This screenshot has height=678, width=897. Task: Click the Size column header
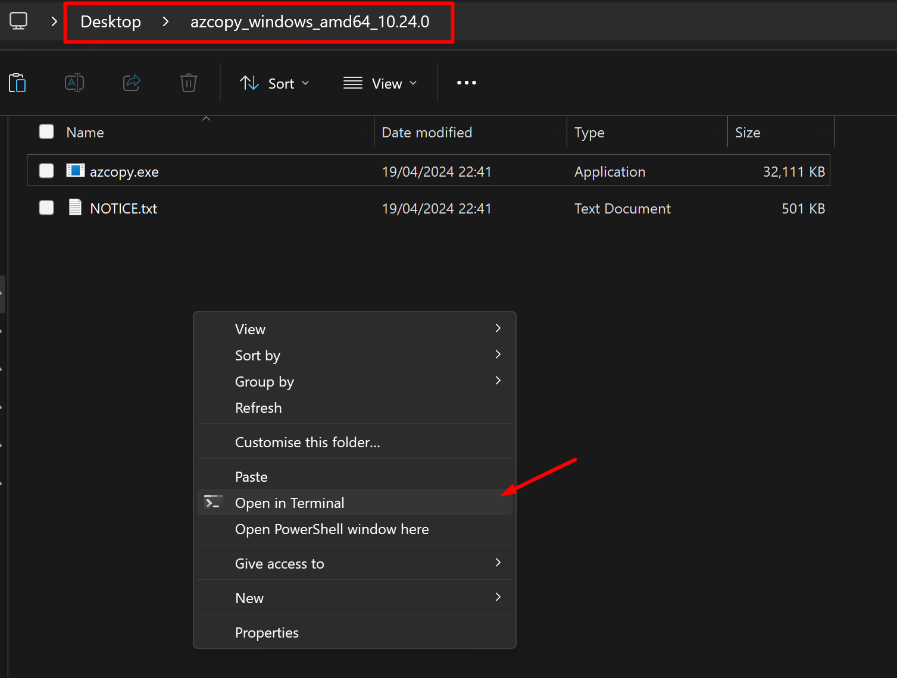(x=748, y=132)
